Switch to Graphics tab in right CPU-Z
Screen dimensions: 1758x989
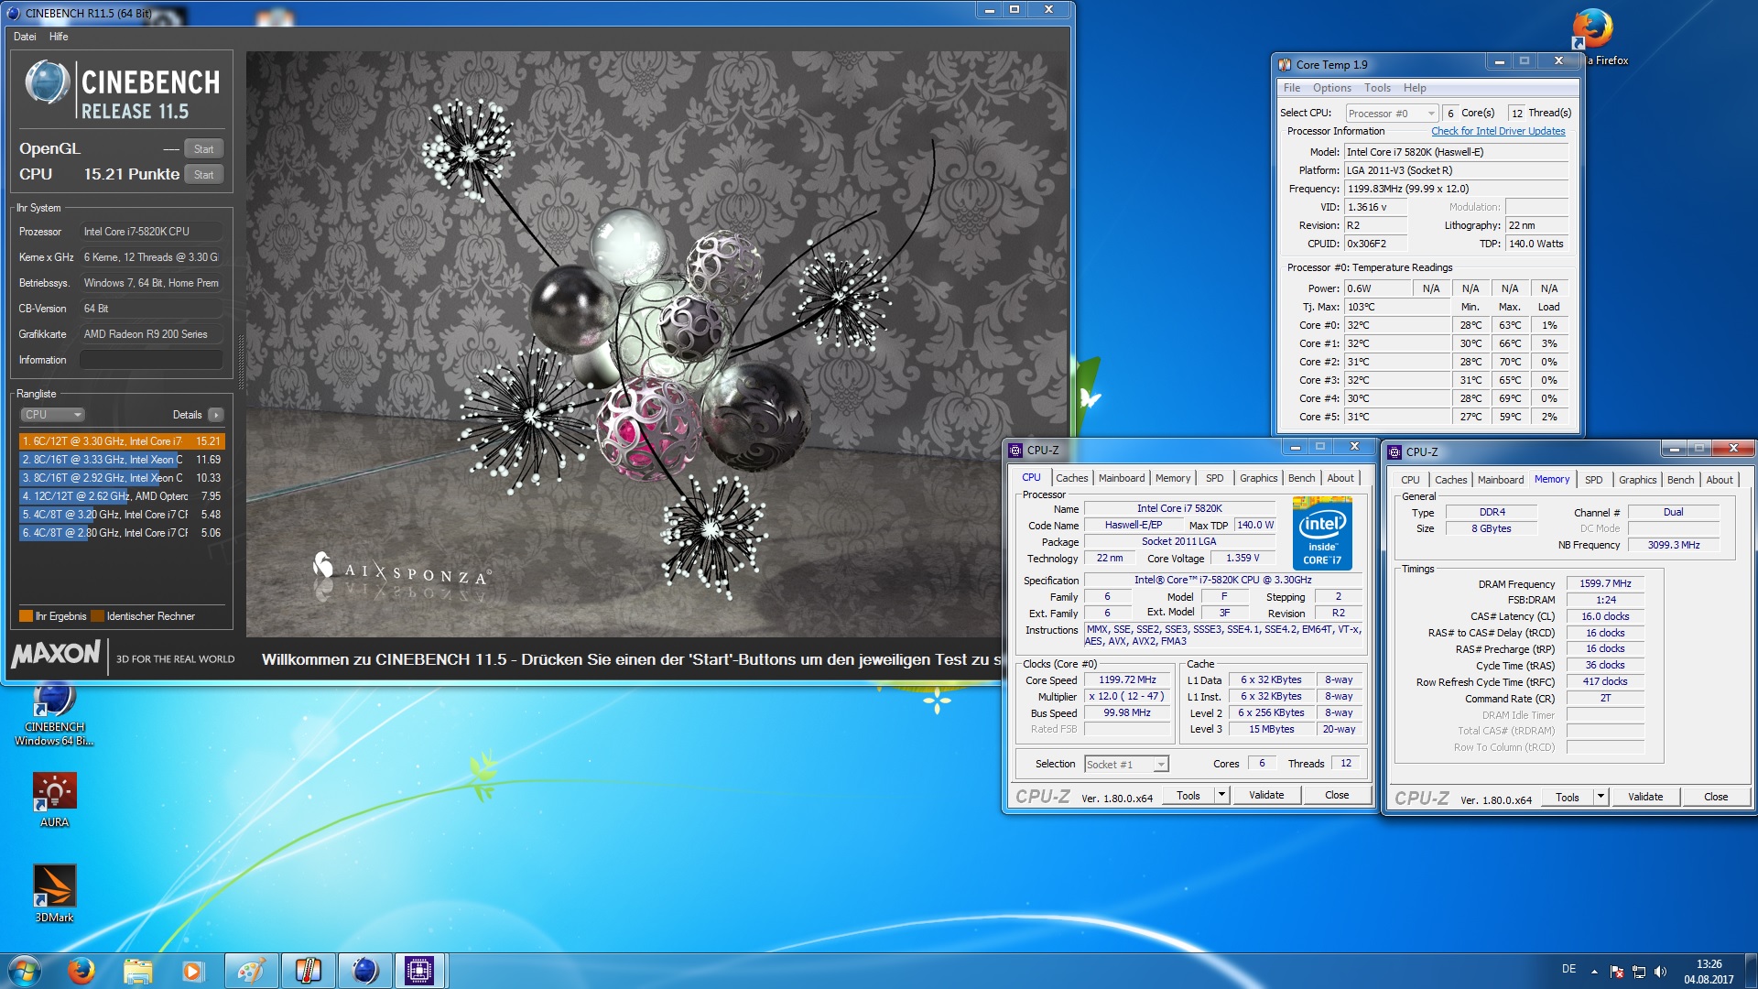click(1637, 480)
